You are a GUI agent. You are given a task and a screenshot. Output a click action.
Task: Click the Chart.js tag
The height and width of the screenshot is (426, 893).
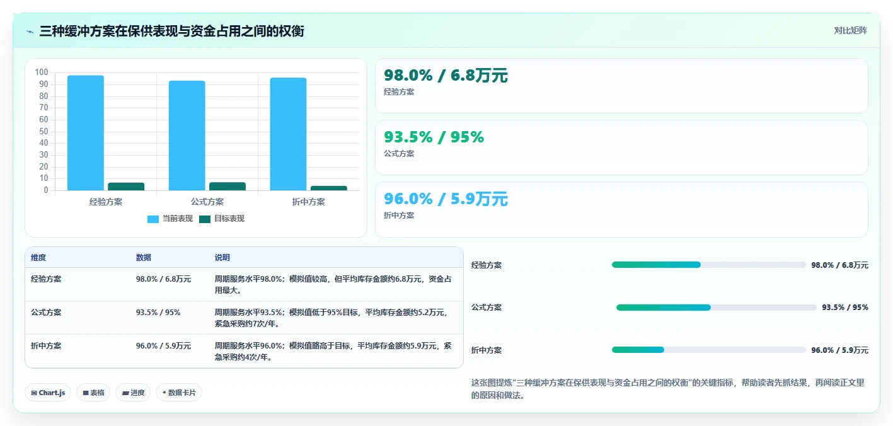49,393
